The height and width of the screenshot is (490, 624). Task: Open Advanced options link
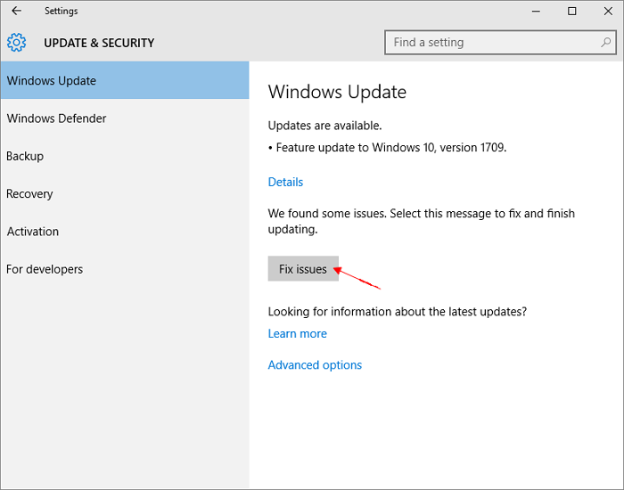click(315, 364)
